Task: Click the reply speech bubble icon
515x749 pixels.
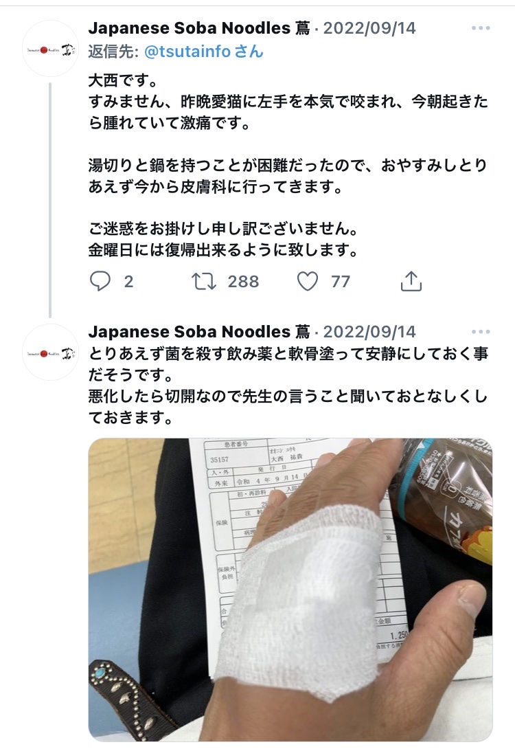Action: click(100, 281)
